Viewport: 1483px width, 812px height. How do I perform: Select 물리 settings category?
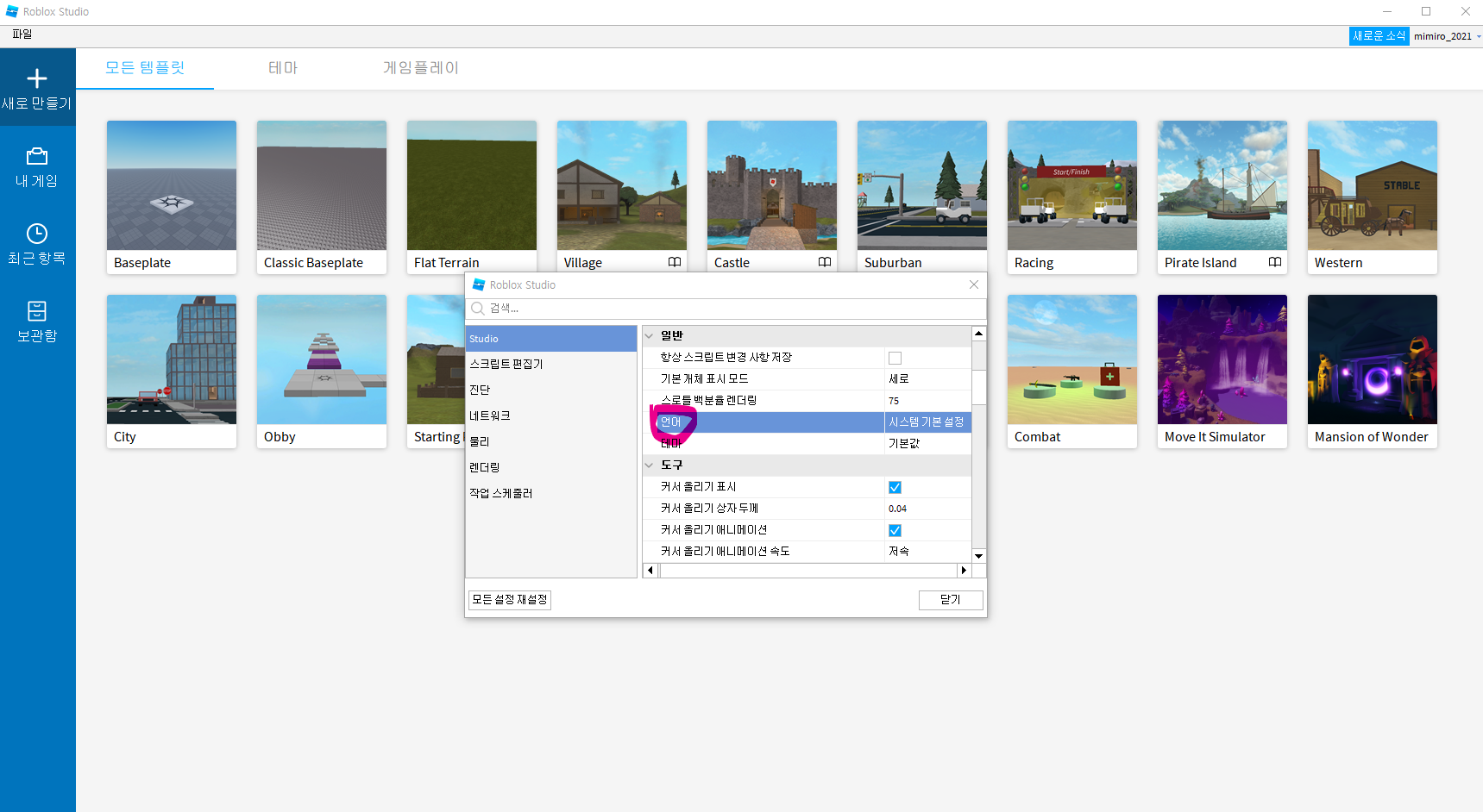pos(551,441)
